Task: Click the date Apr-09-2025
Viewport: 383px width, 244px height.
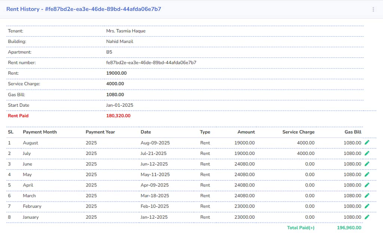Action: (154, 185)
